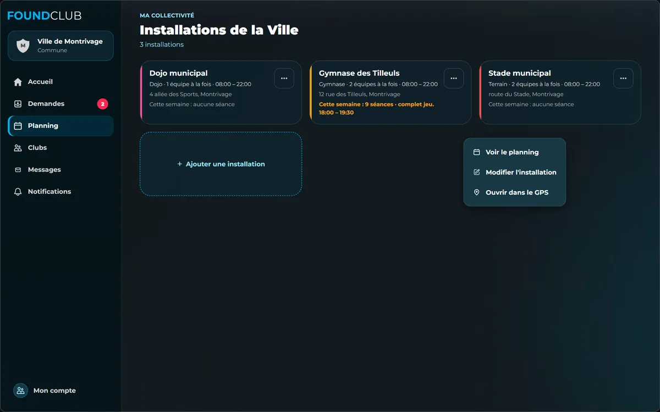The width and height of the screenshot is (660, 412).
Task: Click the pencil icon beside Modifier l'installation
Action: click(x=477, y=172)
